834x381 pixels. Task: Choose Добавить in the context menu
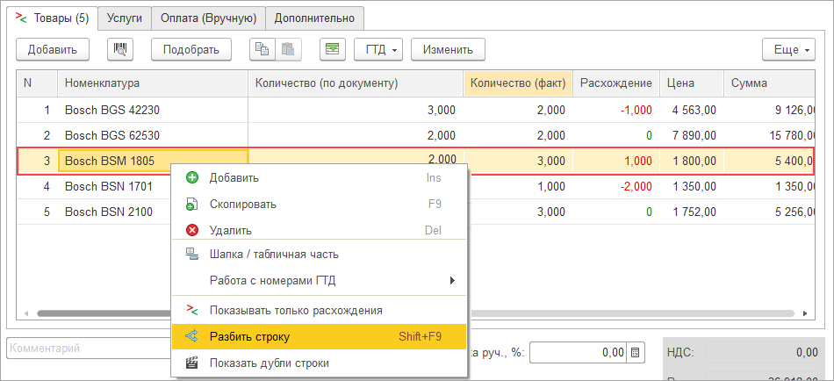click(234, 177)
